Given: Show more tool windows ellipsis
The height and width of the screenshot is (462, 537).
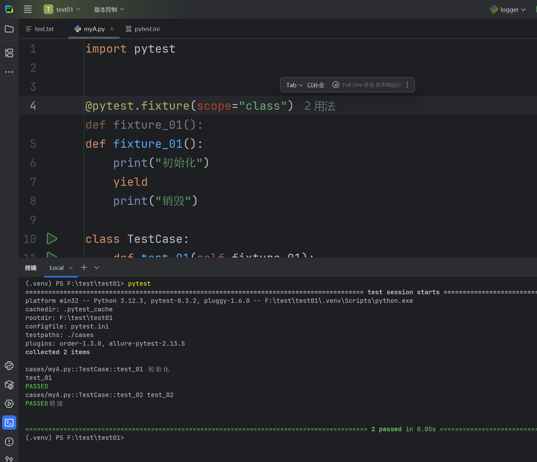Looking at the screenshot, I should pyautogui.click(x=9, y=72).
